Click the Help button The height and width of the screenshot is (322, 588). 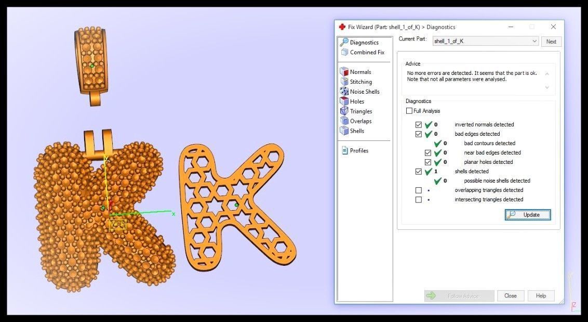click(x=541, y=295)
